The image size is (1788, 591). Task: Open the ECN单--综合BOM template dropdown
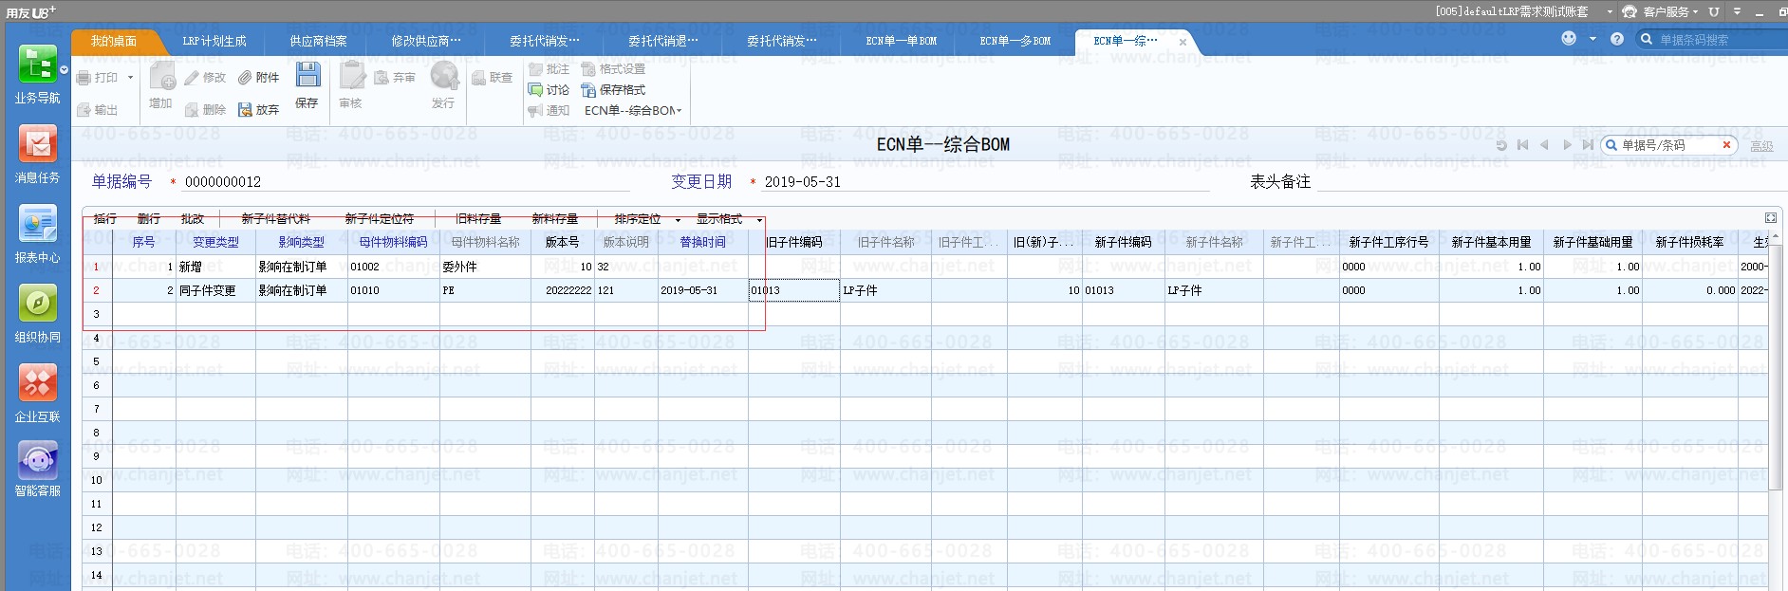632,111
